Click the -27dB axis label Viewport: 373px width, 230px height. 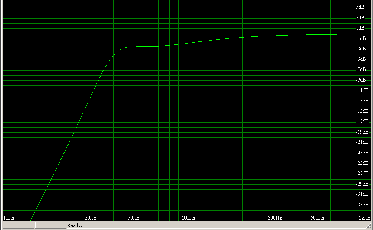tap(362, 173)
